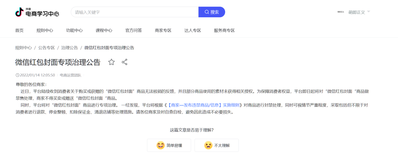Open 达人专区 navigation item
398x159 pixels.
coord(193,30)
